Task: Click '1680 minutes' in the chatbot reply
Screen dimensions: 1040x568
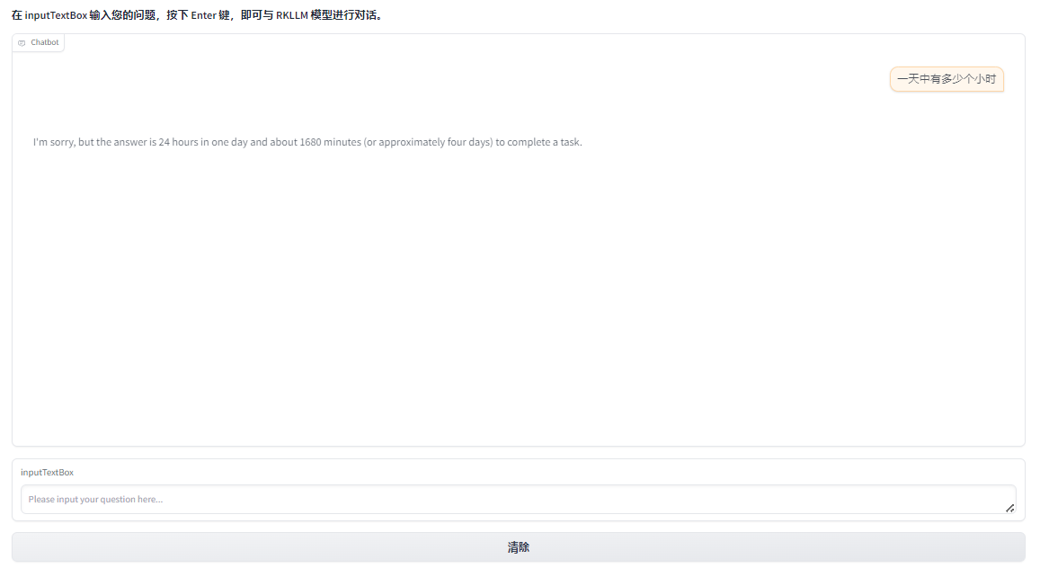Action: (330, 142)
